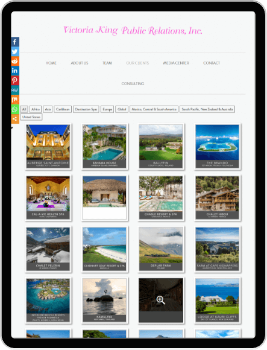The width and height of the screenshot is (267, 350).
Task: Share page on Reddit
Action: click(15, 61)
